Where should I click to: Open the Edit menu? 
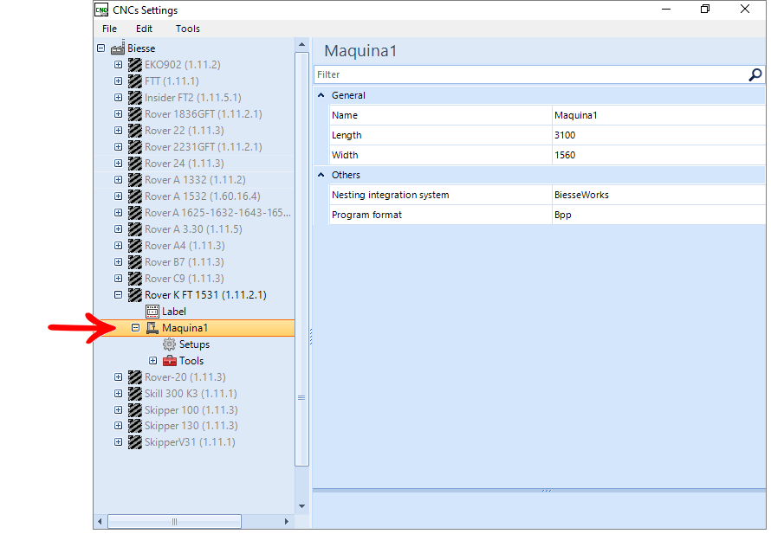[x=144, y=29]
